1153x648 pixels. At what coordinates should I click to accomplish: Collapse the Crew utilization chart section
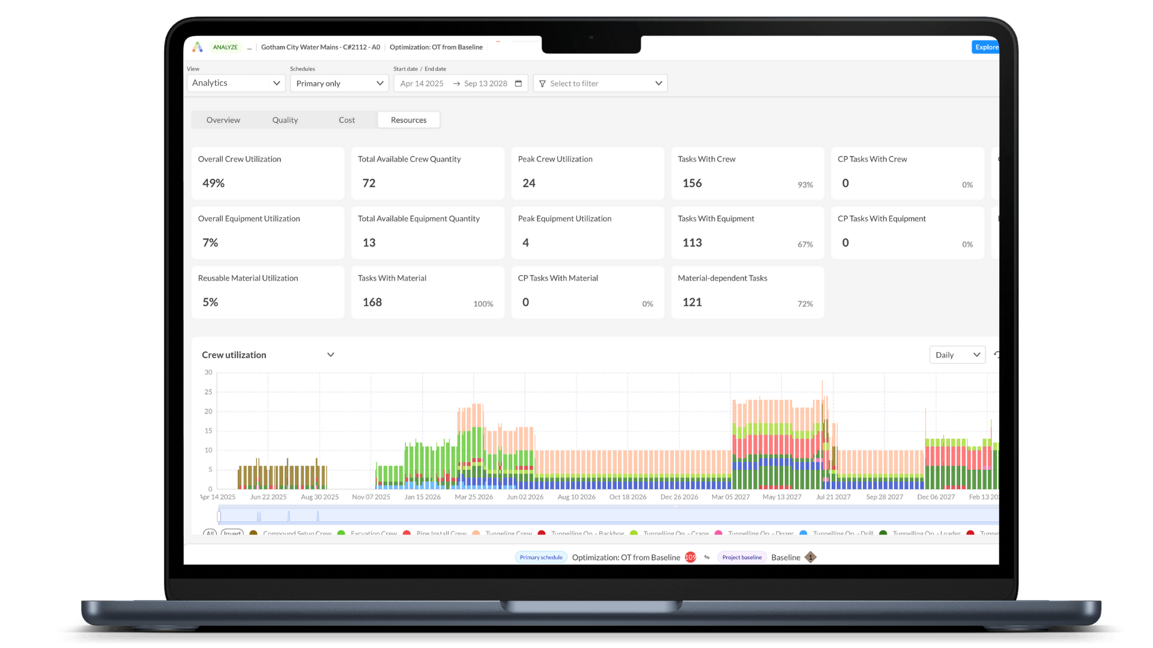point(331,355)
